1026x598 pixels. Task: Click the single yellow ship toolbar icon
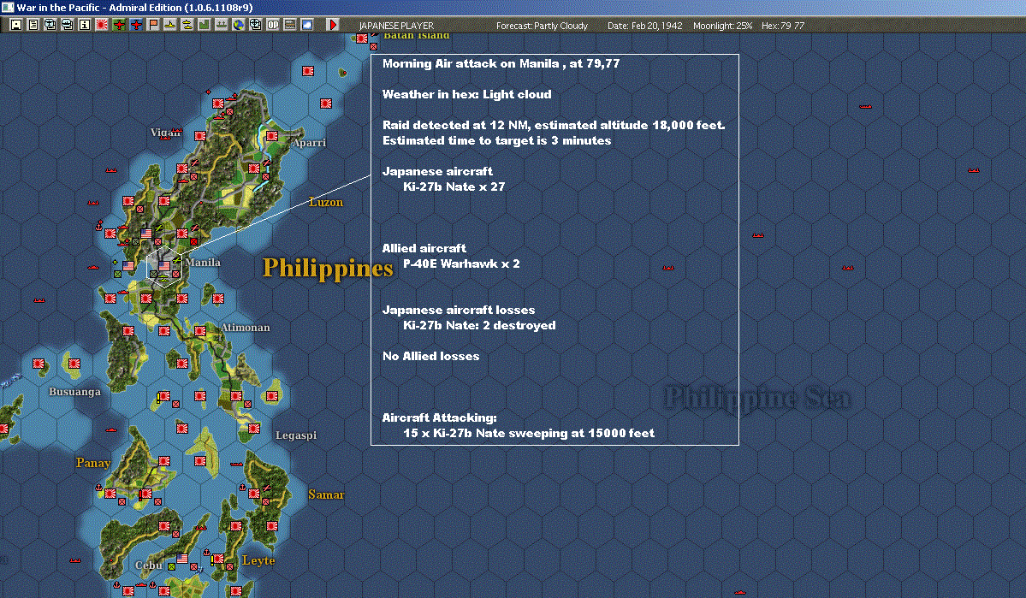point(169,25)
